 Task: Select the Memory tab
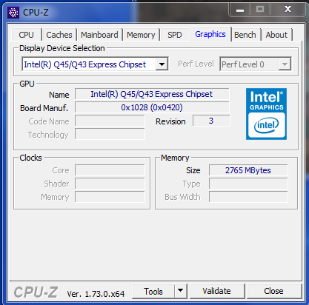141,35
